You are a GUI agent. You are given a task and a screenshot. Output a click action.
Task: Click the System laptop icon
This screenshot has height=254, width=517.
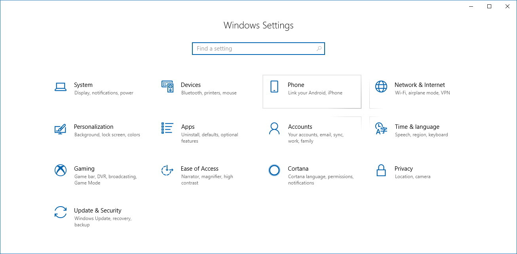tap(60, 87)
